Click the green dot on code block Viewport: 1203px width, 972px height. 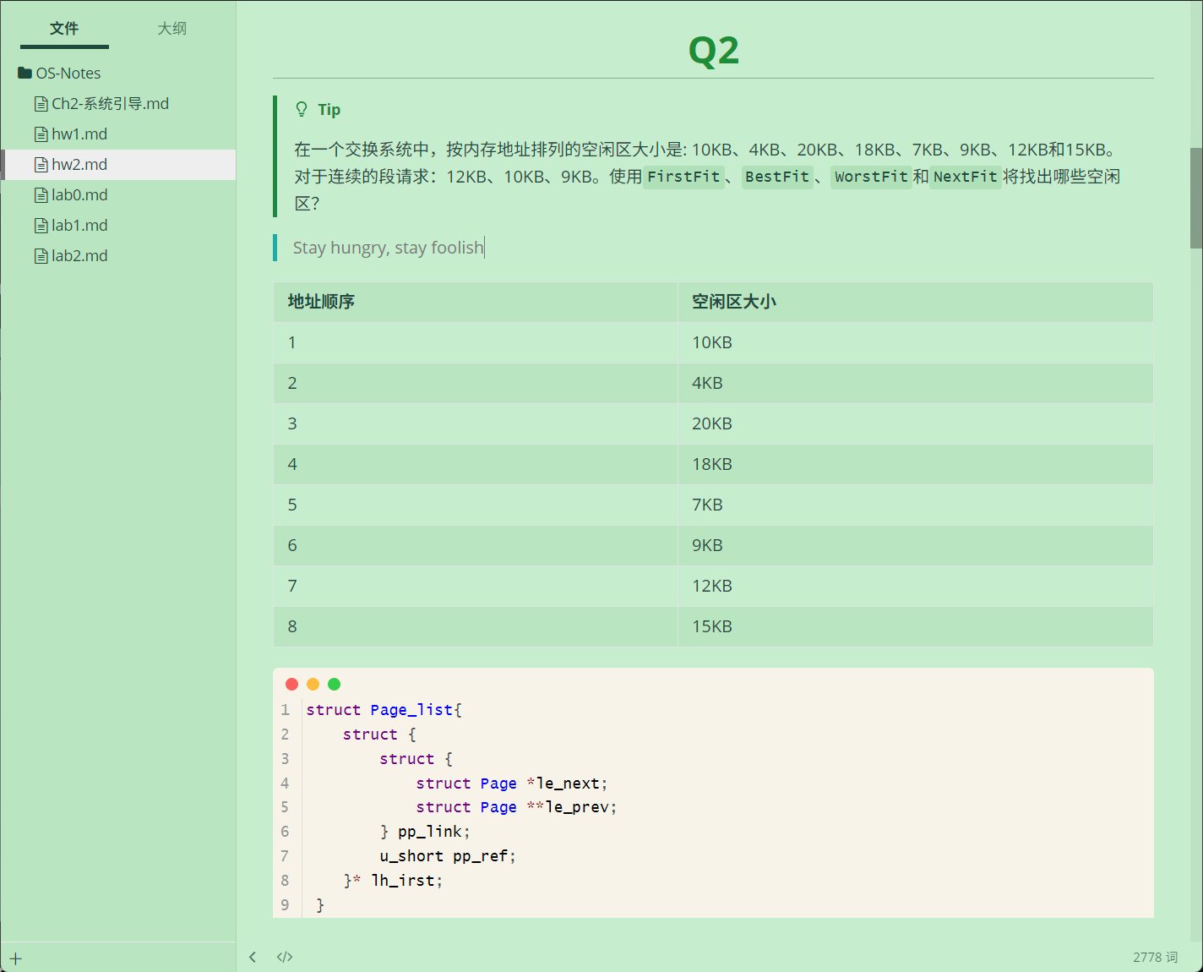coord(334,684)
